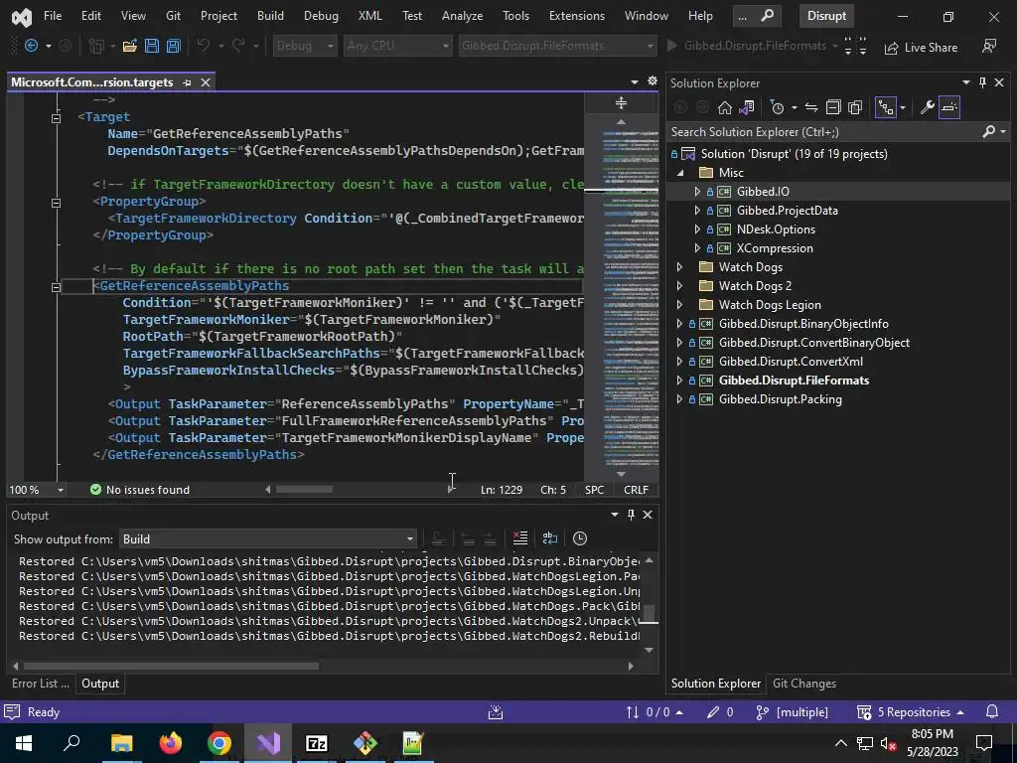Toggle auto-hide pin for Output panel
This screenshot has height=763, width=1017.
click(x=631, y=515)
